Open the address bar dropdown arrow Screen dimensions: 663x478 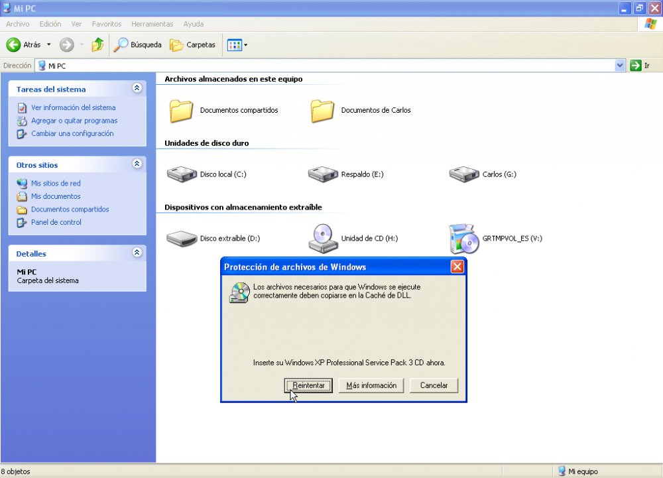pyautogui.click(x=620, y=66)
